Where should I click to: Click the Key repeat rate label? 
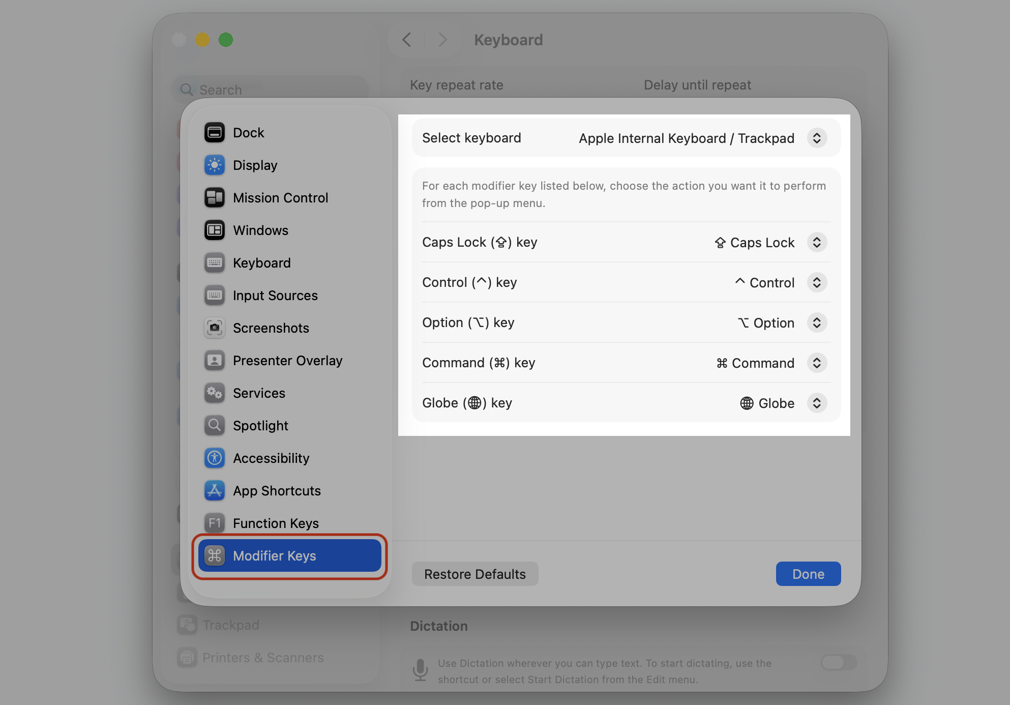tap(457, 85)
